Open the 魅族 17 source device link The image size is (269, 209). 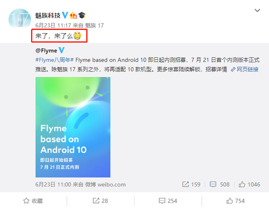click(x=94, y=25)
